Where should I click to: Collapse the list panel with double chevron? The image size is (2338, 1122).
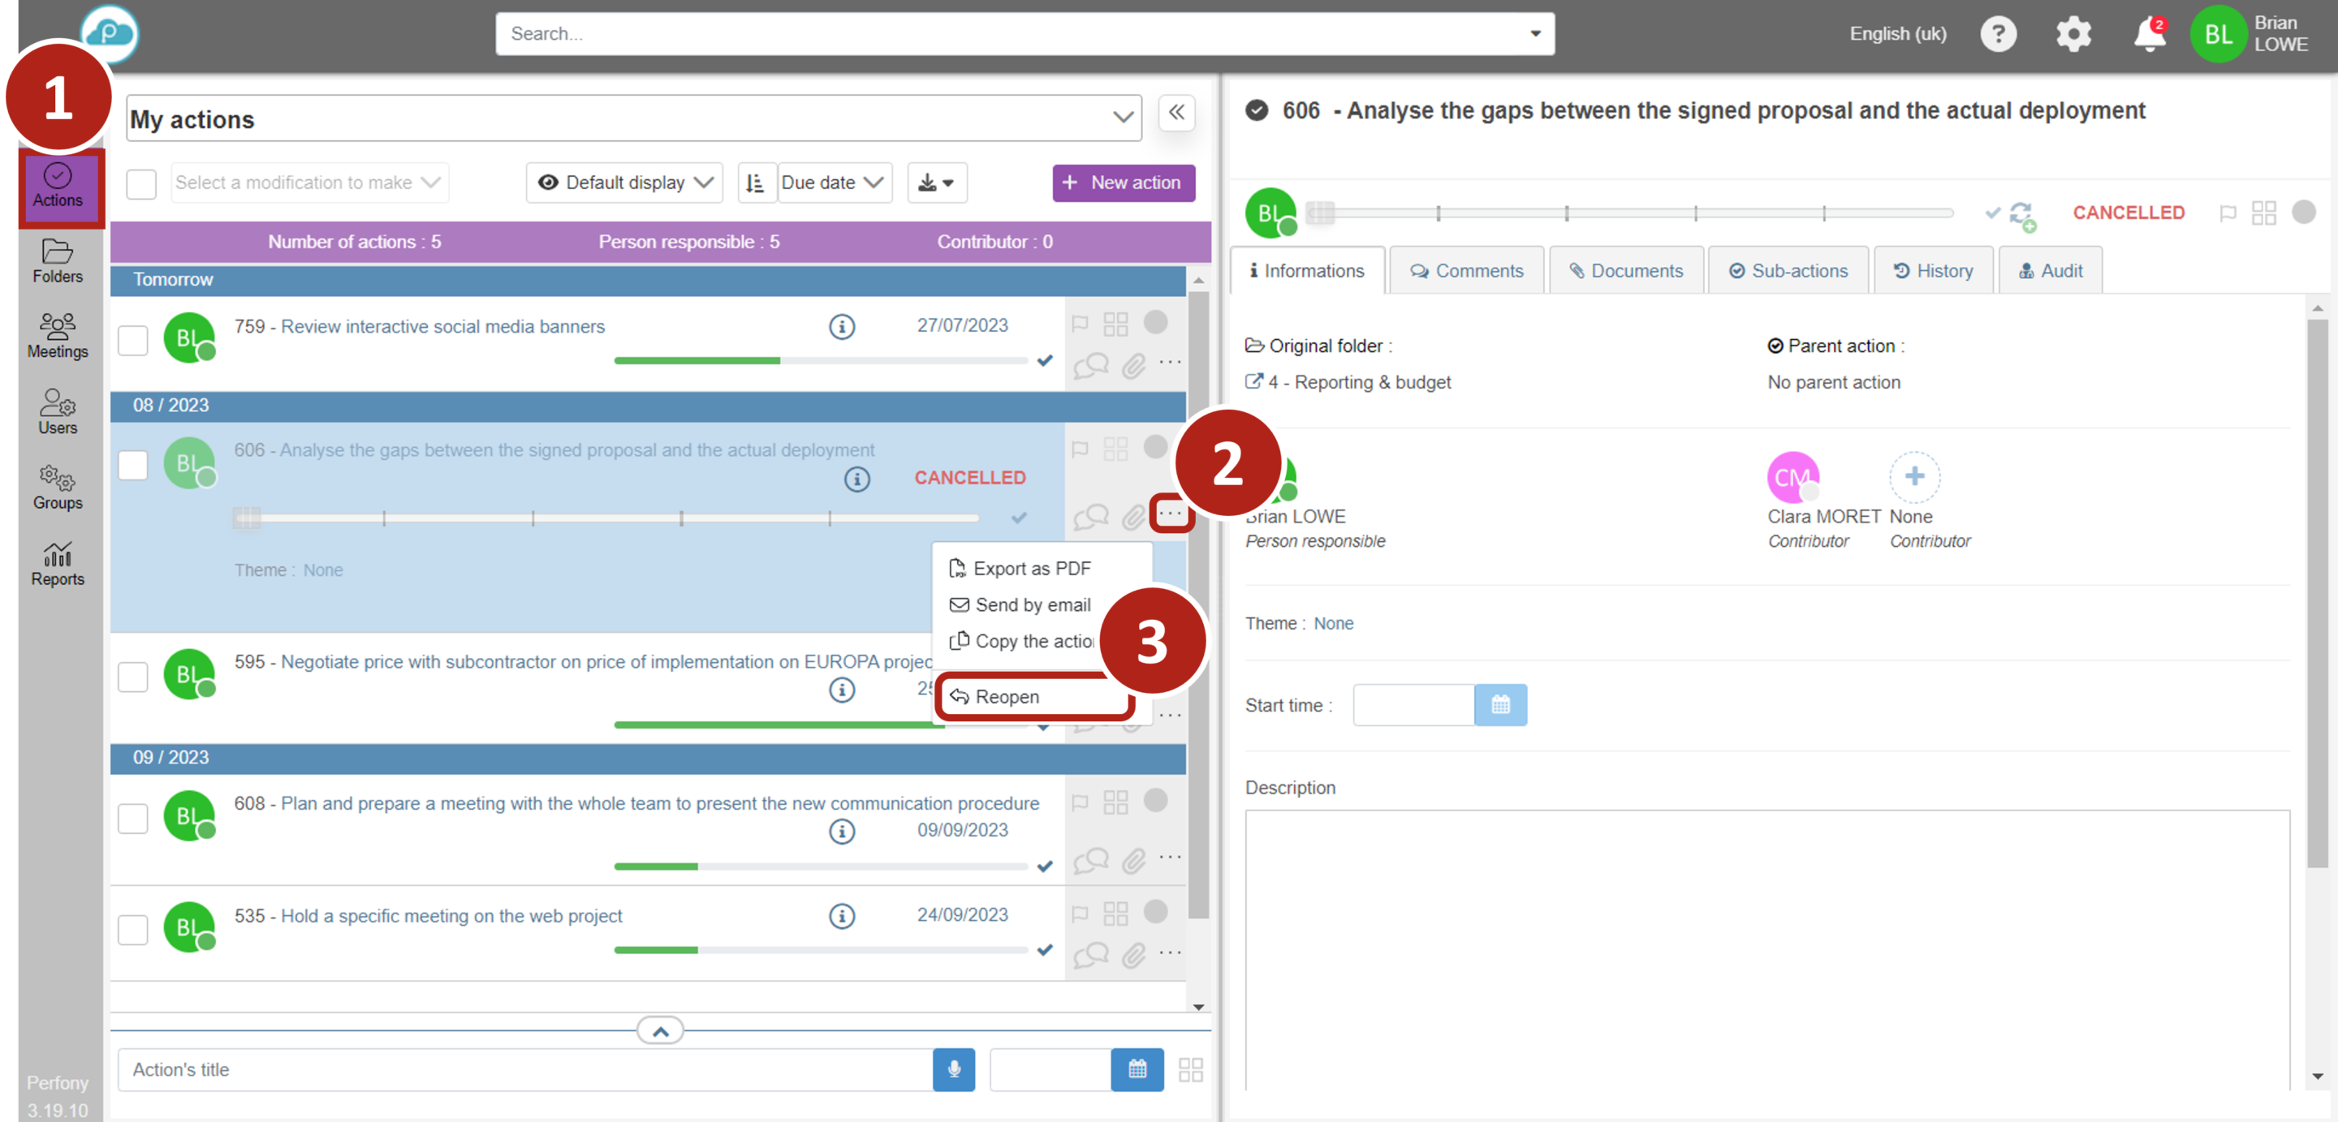click(1176, 114)
